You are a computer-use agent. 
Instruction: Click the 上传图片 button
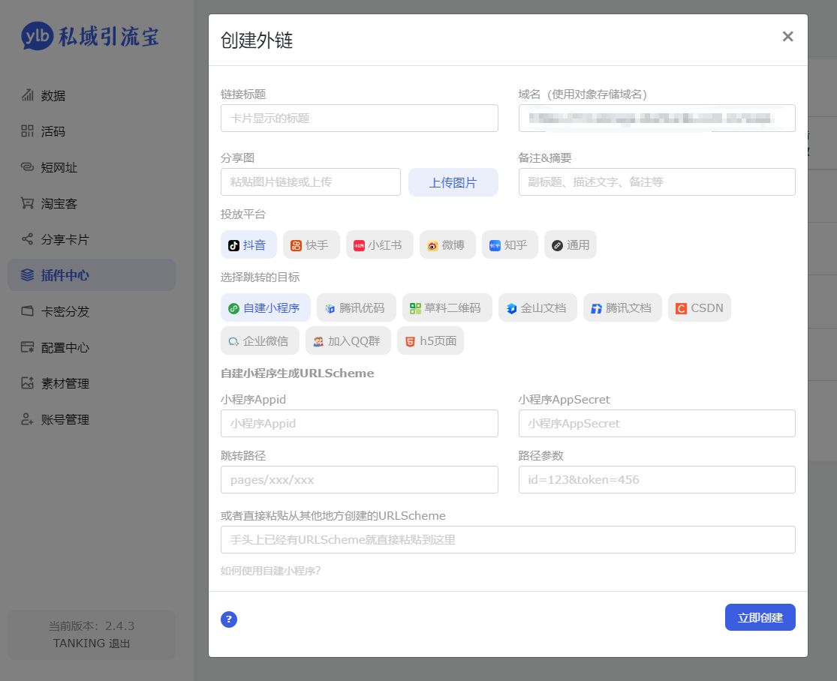click(453, 182)
